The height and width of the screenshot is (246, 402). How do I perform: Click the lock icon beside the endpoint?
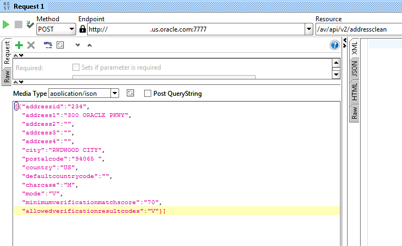(83, 29)
